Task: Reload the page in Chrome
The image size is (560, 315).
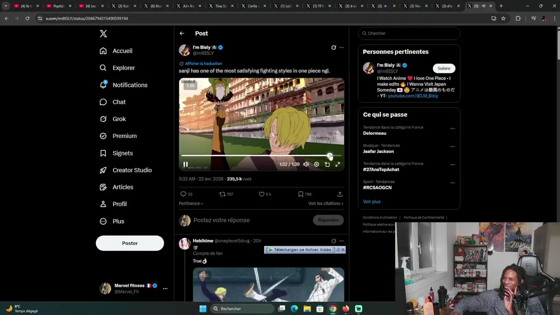Action: click(27, 18)
